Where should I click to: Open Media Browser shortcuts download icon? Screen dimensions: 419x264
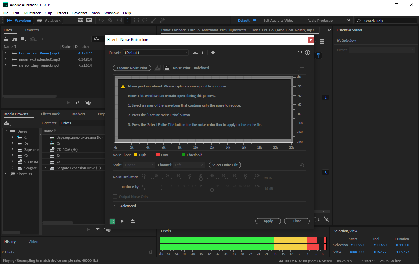click(x=7, y=123)
